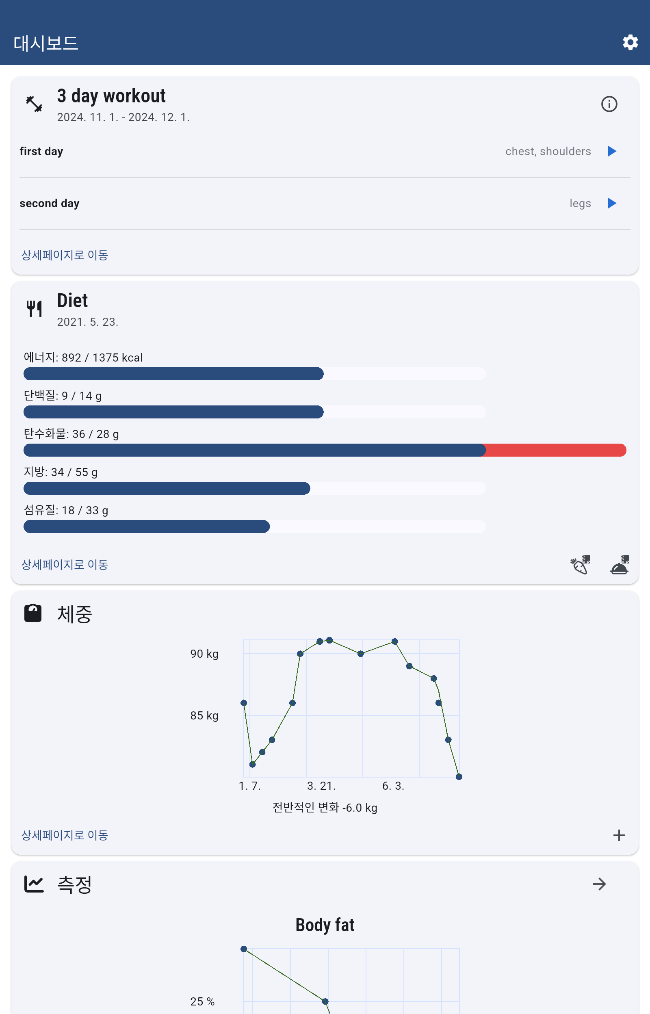Add a weight entry with the plus icon
Screen dimensions: 650x1014
619,835
